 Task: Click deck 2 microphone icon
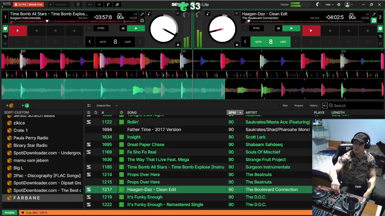coord(374,14)
